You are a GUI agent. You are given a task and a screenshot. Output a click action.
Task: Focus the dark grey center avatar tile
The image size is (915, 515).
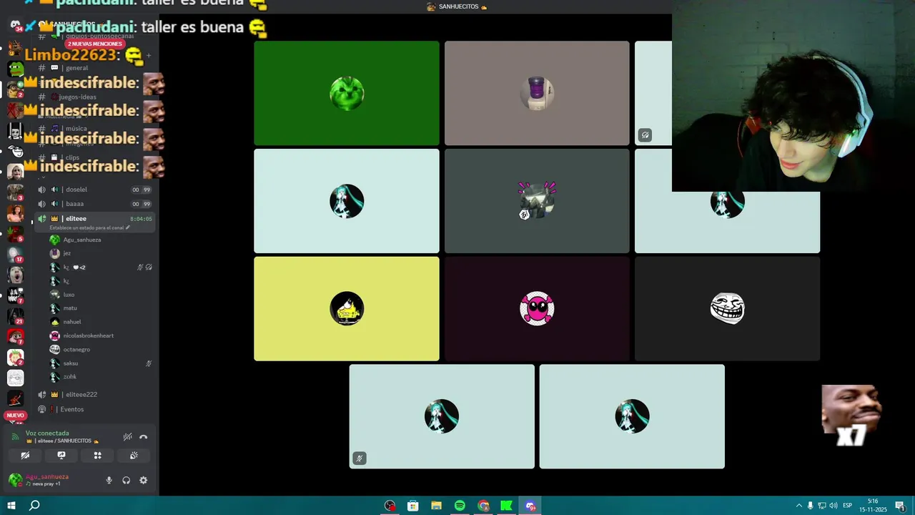[x=537, y=201]
